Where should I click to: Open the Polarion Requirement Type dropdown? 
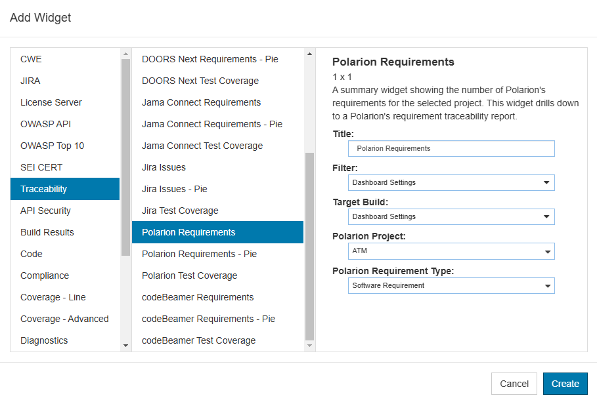coord(451,286)
